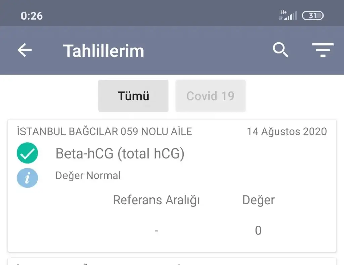344x265 pixels.
Task: Switch to the Covid 19 tab
Action: pyautogui.click(x=210, y=96)
